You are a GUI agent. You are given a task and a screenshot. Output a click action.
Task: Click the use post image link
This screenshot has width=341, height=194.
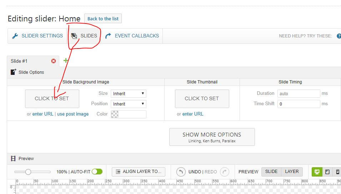point(73,114)
